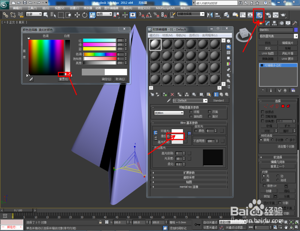Screen dimensions: 300x231
Task: Click the 重置(R) reset button
Action: coord(64,79)
